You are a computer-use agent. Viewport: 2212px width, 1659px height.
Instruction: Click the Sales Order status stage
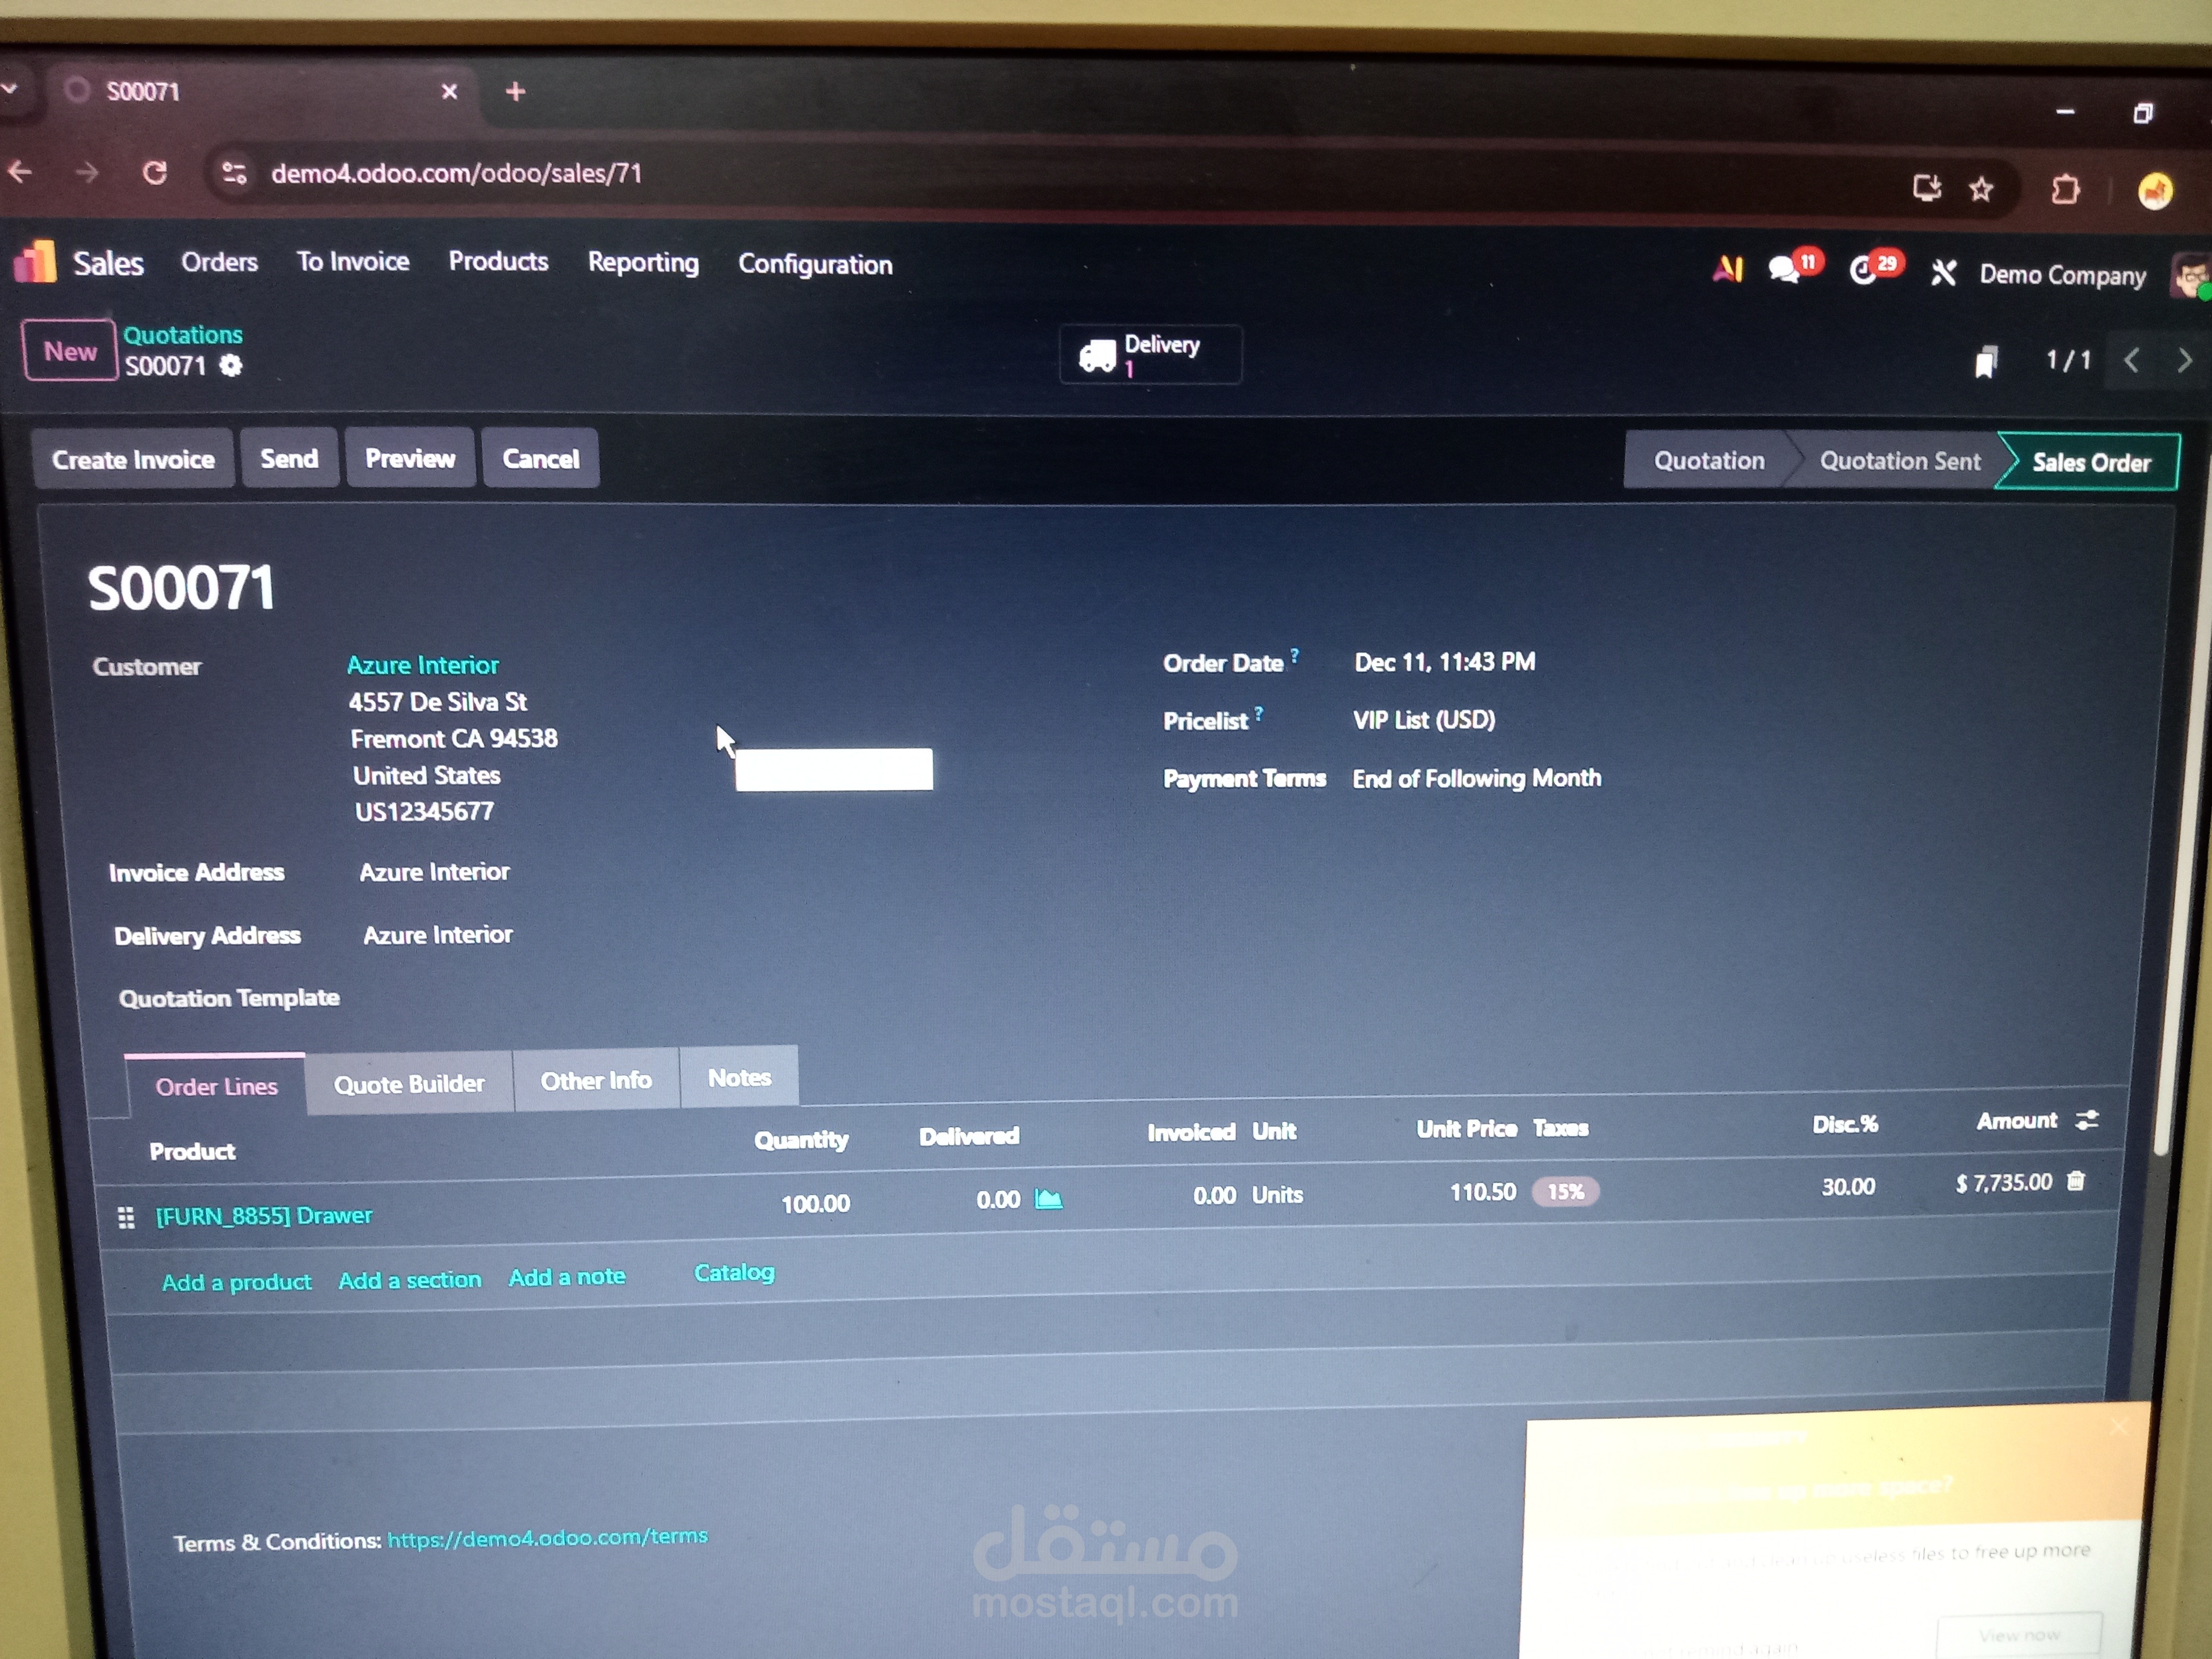click(2090, 463)
